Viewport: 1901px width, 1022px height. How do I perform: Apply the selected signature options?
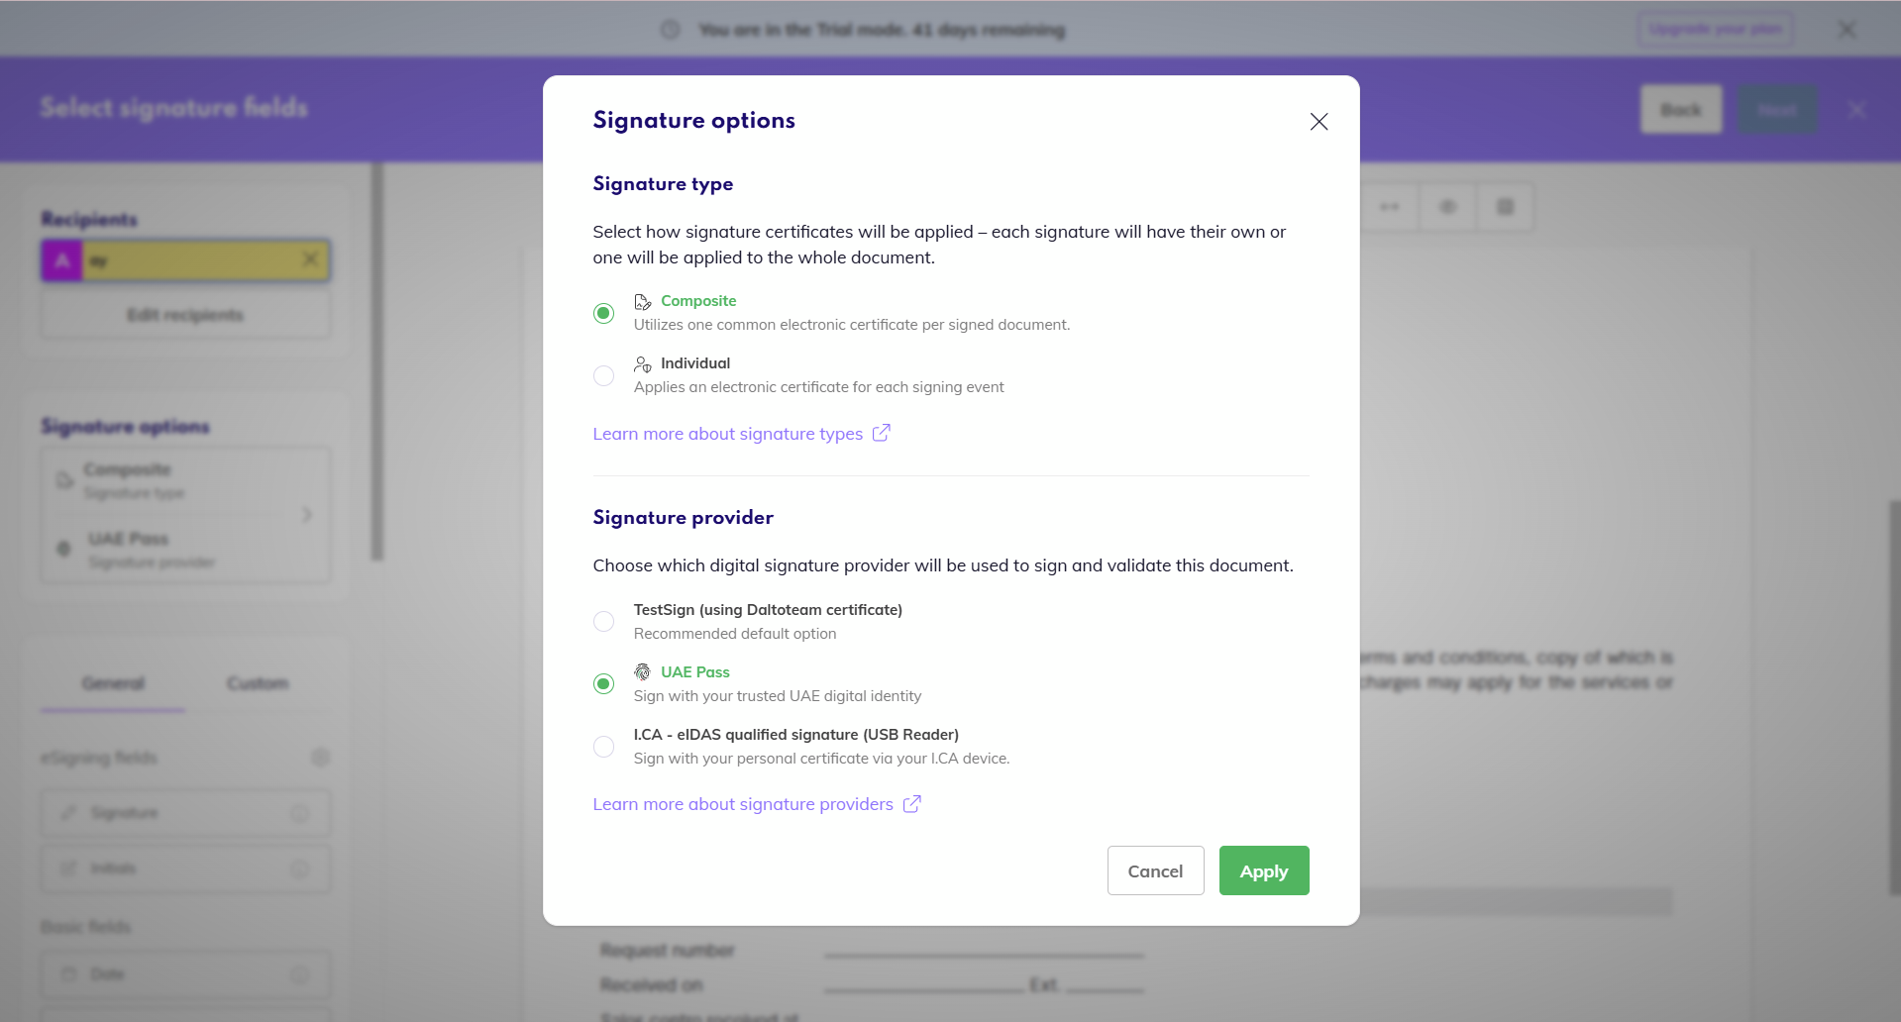tap(1263, 870)
